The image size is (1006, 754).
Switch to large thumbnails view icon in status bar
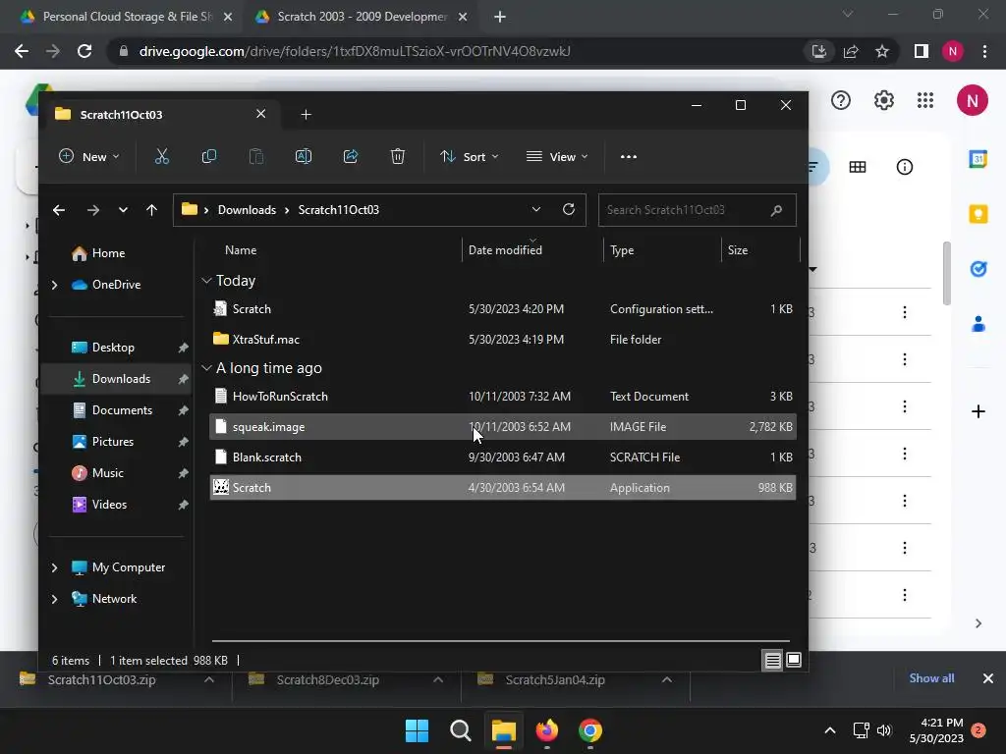[794, 660]
